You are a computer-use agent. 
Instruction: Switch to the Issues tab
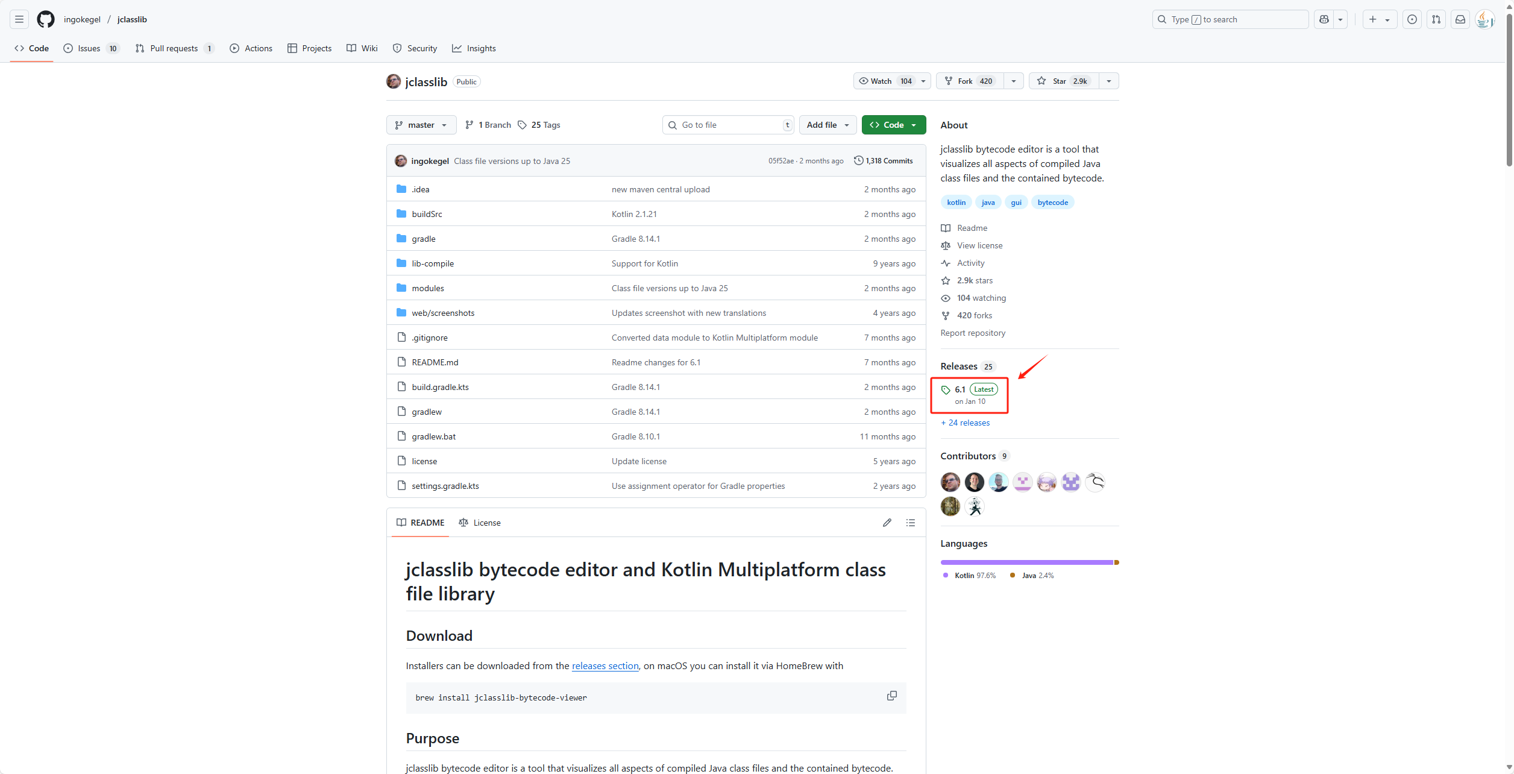coord(91,48)
